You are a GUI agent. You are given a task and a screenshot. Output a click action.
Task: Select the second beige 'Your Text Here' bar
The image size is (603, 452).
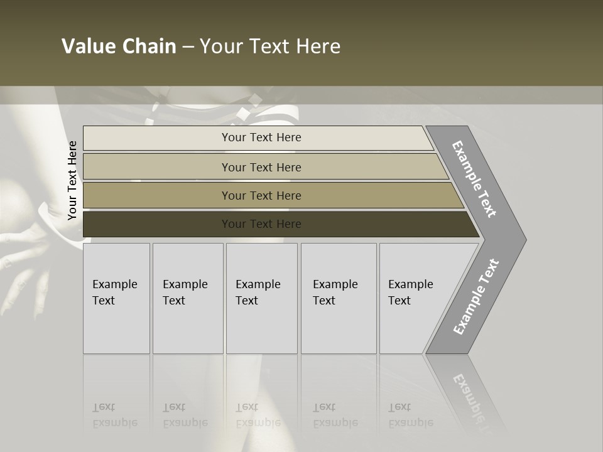pyautogui.click(x=266, y=166)
